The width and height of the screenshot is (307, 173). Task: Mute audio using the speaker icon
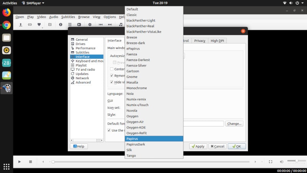[282, 162]
